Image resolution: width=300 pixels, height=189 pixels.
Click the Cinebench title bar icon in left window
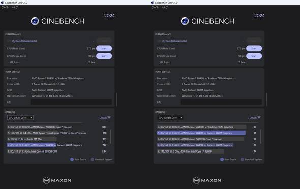[2, 3]
